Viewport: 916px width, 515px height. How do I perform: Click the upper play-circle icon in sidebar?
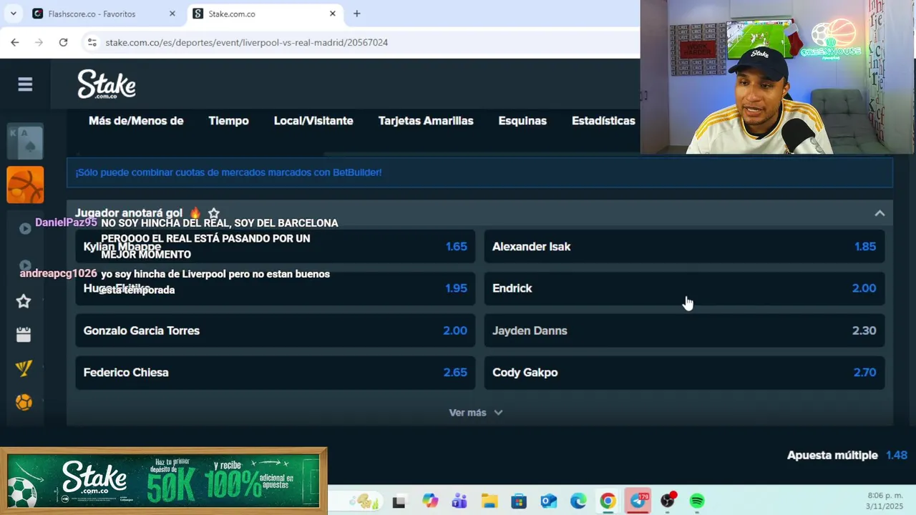coord(25,228)
